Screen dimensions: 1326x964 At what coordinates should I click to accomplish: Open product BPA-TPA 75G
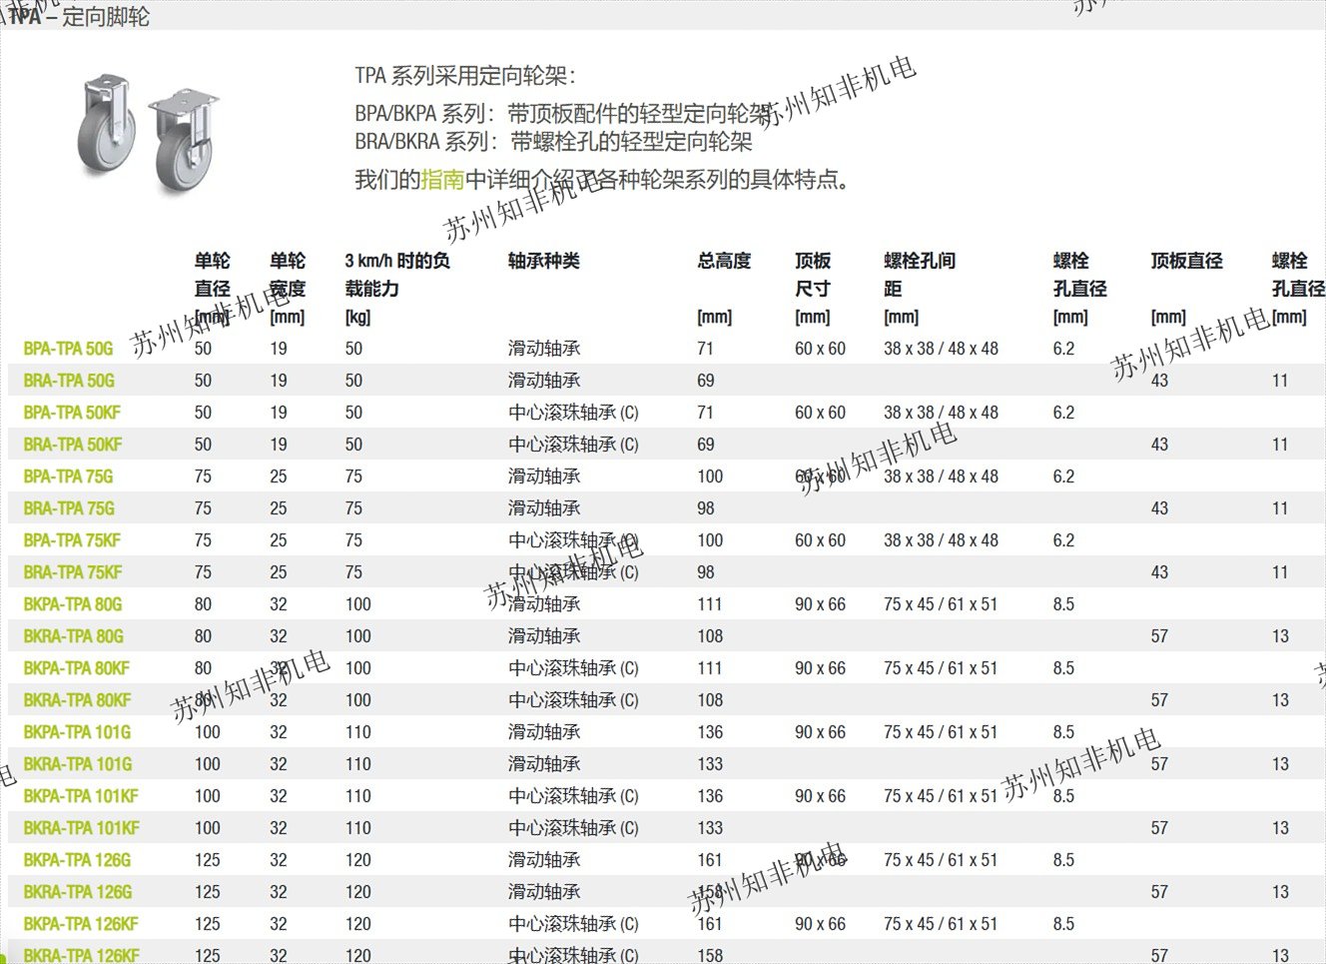68,477
